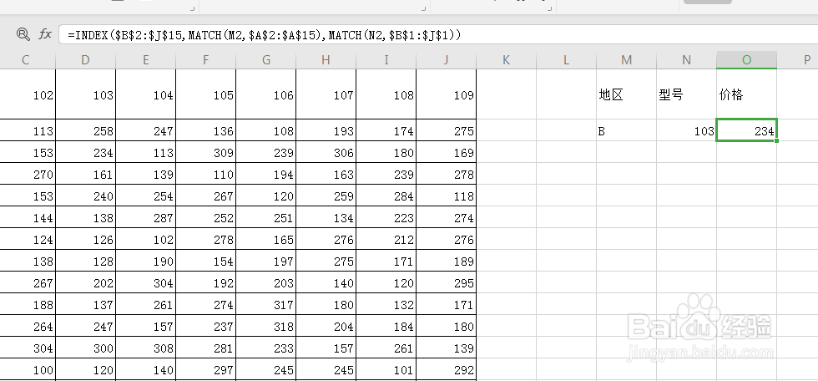
Task: Select cell with value 281
Action: tap(205, 348)
